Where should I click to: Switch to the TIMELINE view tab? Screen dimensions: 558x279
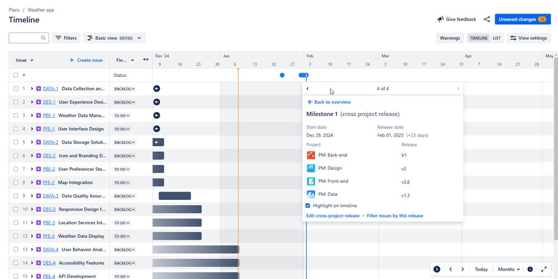coord(479,38)
